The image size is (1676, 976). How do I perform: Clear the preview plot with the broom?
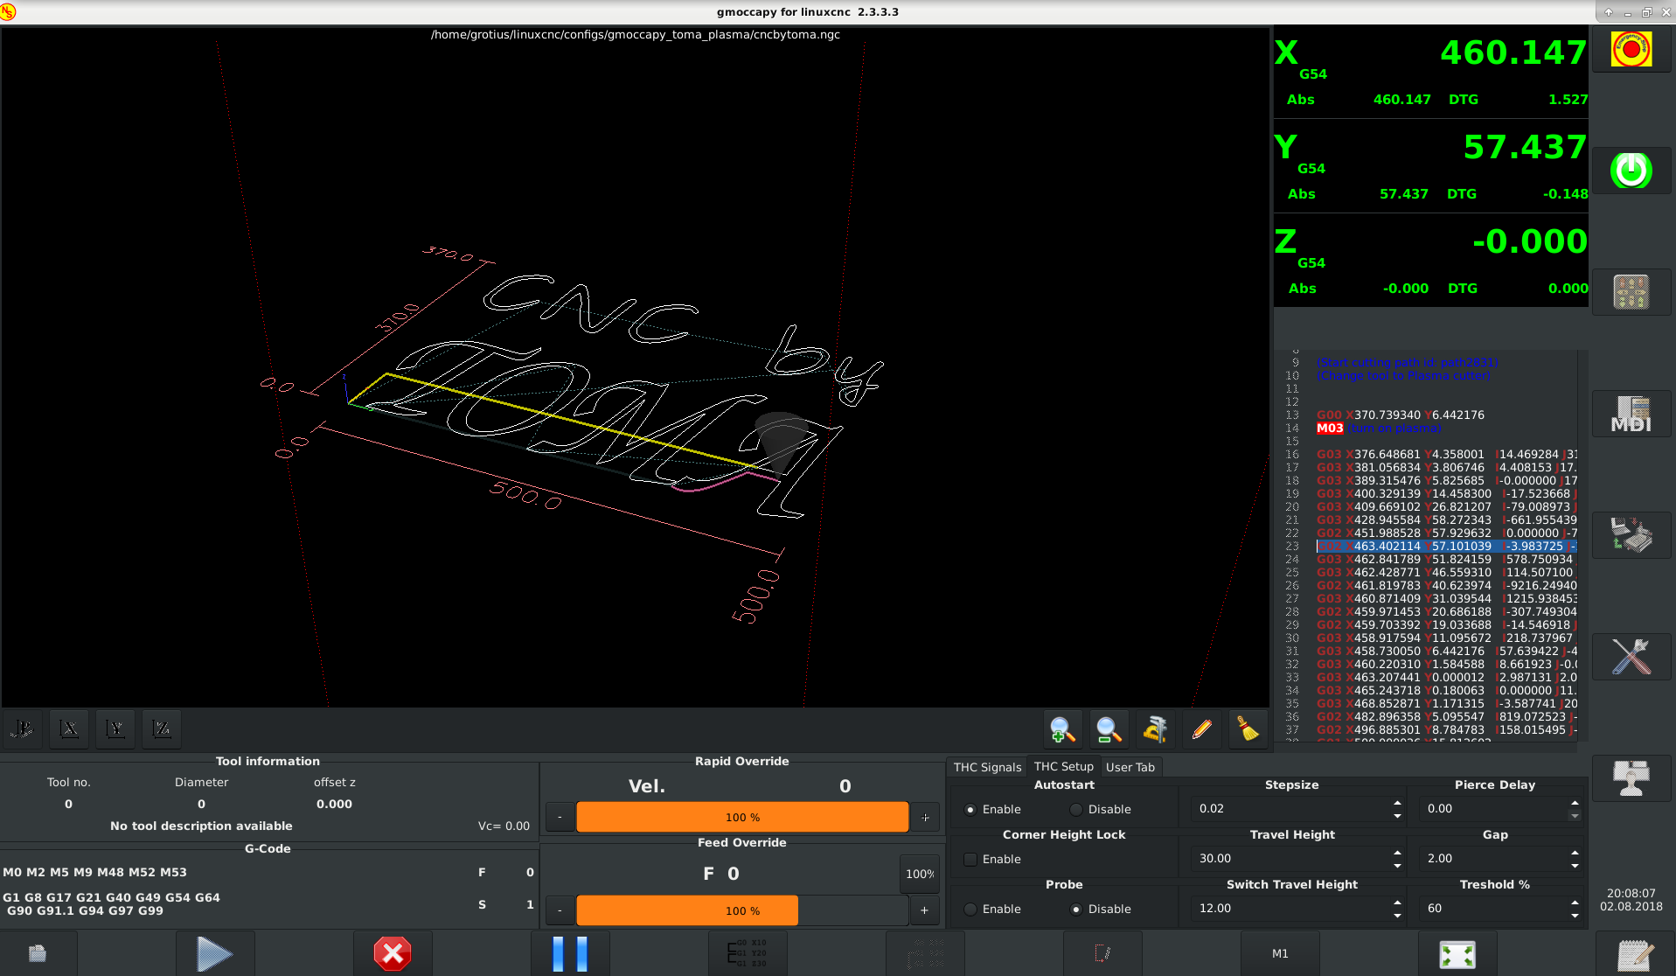[x=1248, y=729]
